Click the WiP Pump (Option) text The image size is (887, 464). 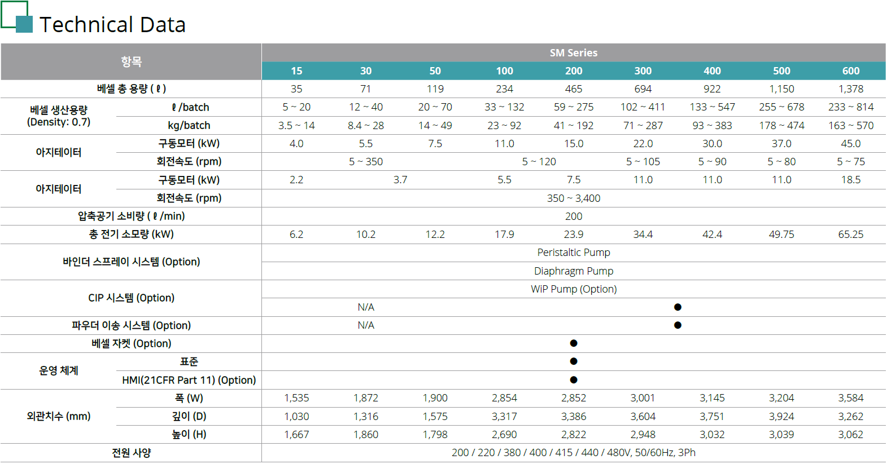pos(574,289)
